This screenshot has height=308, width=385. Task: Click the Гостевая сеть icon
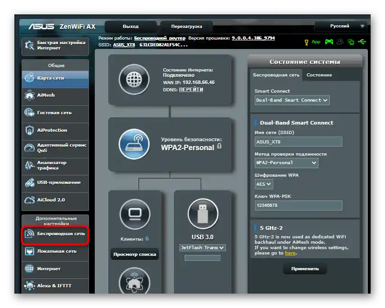[x=29, y=112]
